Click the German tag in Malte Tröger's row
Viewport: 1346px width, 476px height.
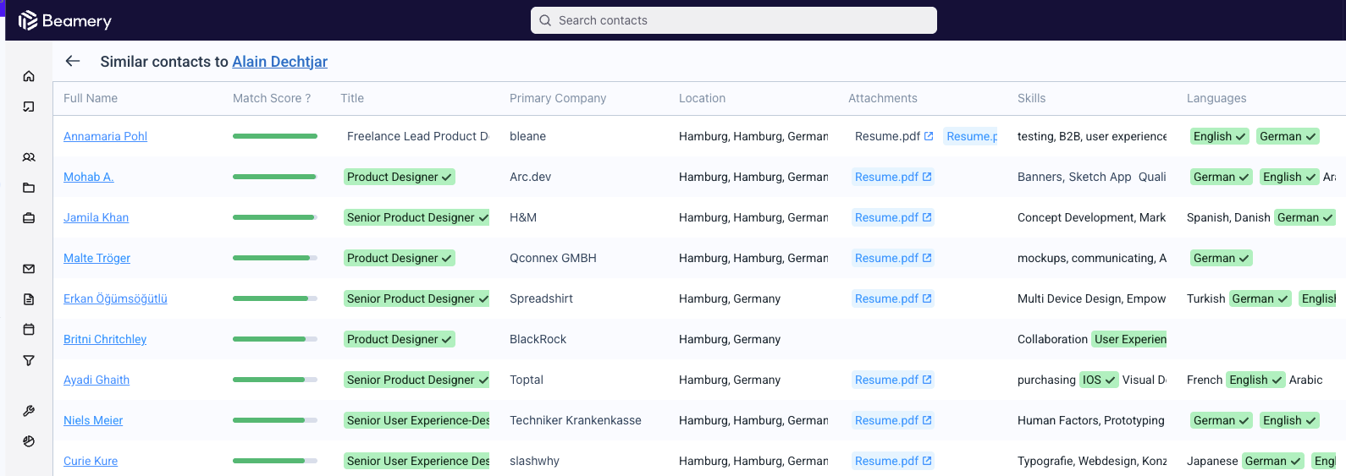pos(1222,258)
